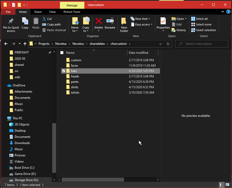Go up one level with the up arrow

point(25,44)
